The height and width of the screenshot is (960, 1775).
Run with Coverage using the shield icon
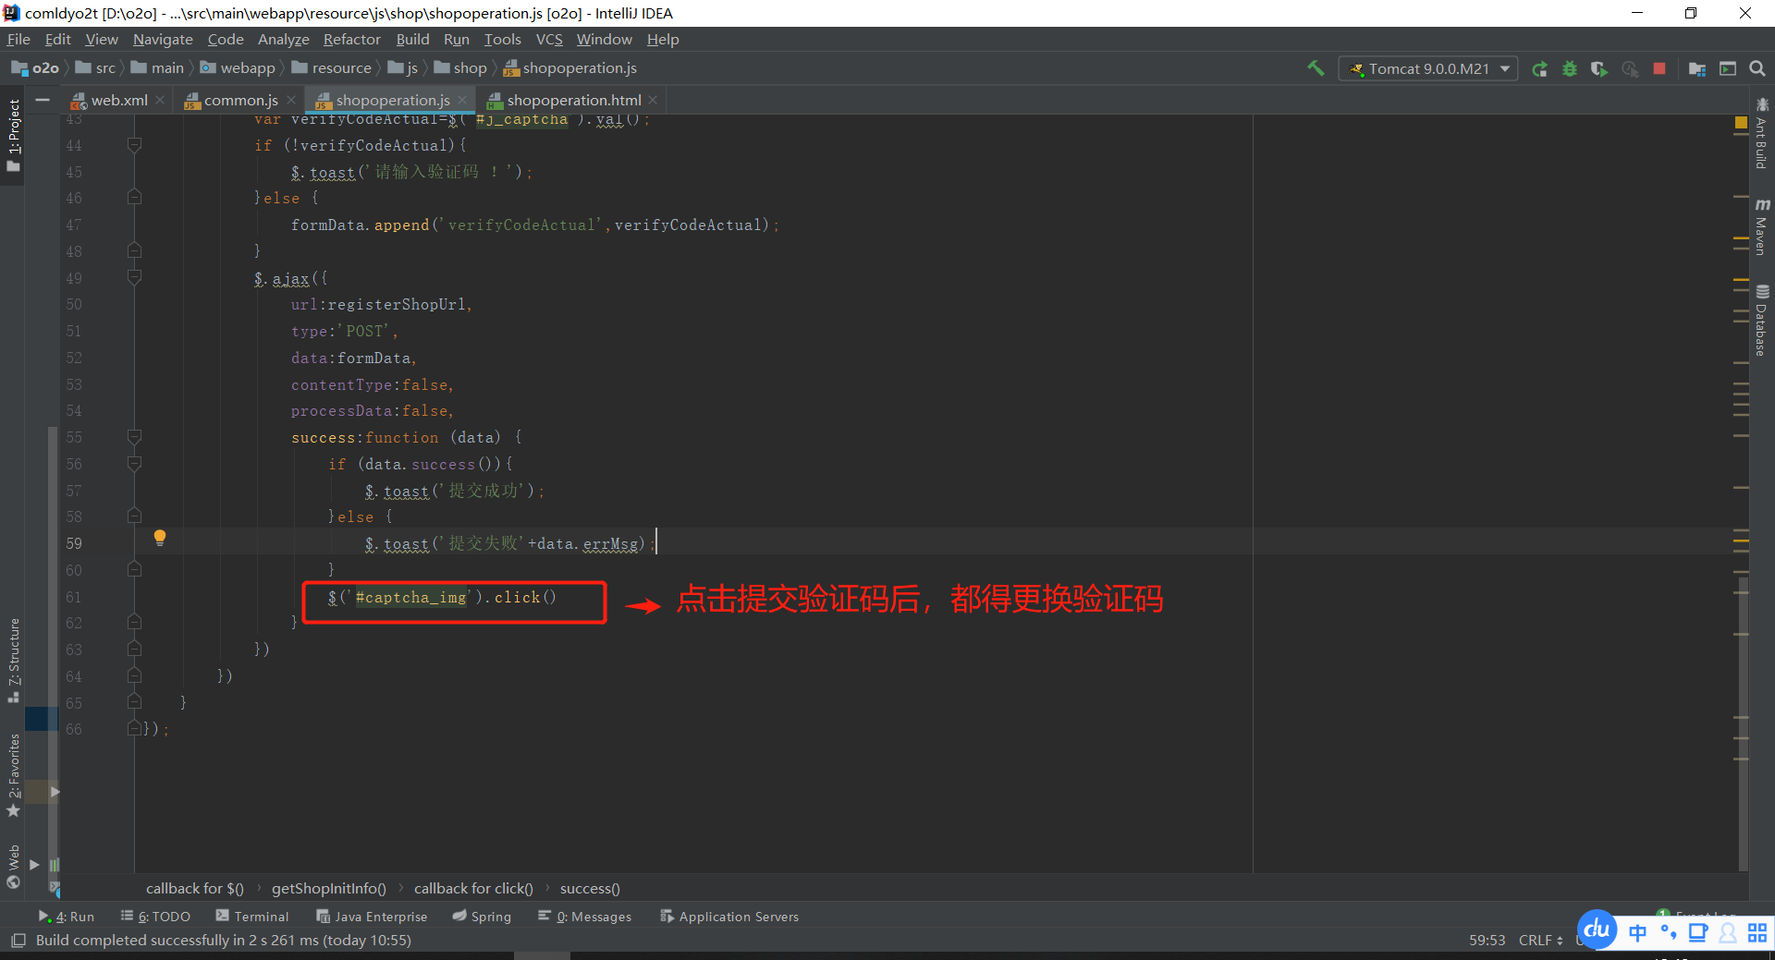pyautogui.click(x=1598, y=69)
